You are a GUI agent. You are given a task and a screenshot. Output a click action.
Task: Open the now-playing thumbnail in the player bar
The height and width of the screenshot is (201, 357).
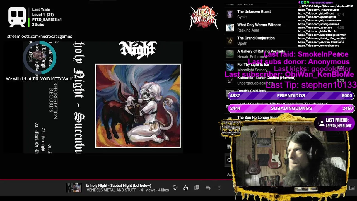coord(74,188)
